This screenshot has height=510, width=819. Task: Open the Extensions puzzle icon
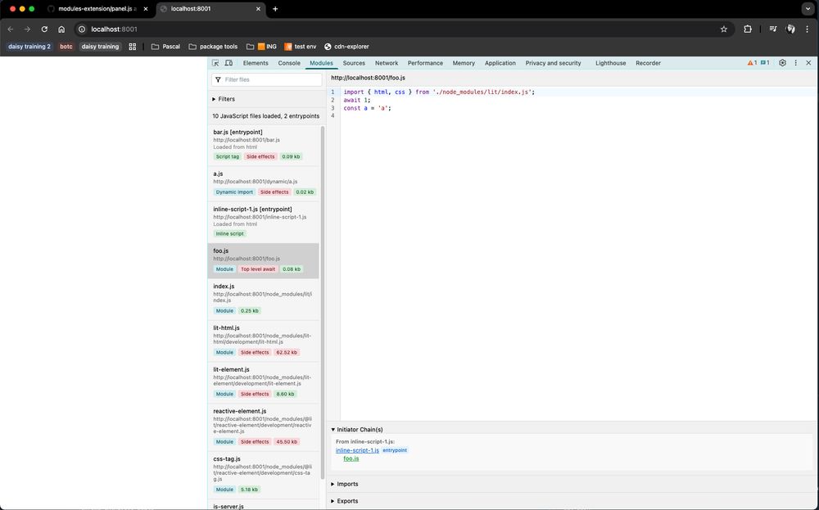coord(748,29)
